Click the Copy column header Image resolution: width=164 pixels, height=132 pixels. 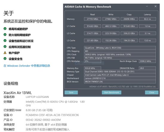(129, 15)
